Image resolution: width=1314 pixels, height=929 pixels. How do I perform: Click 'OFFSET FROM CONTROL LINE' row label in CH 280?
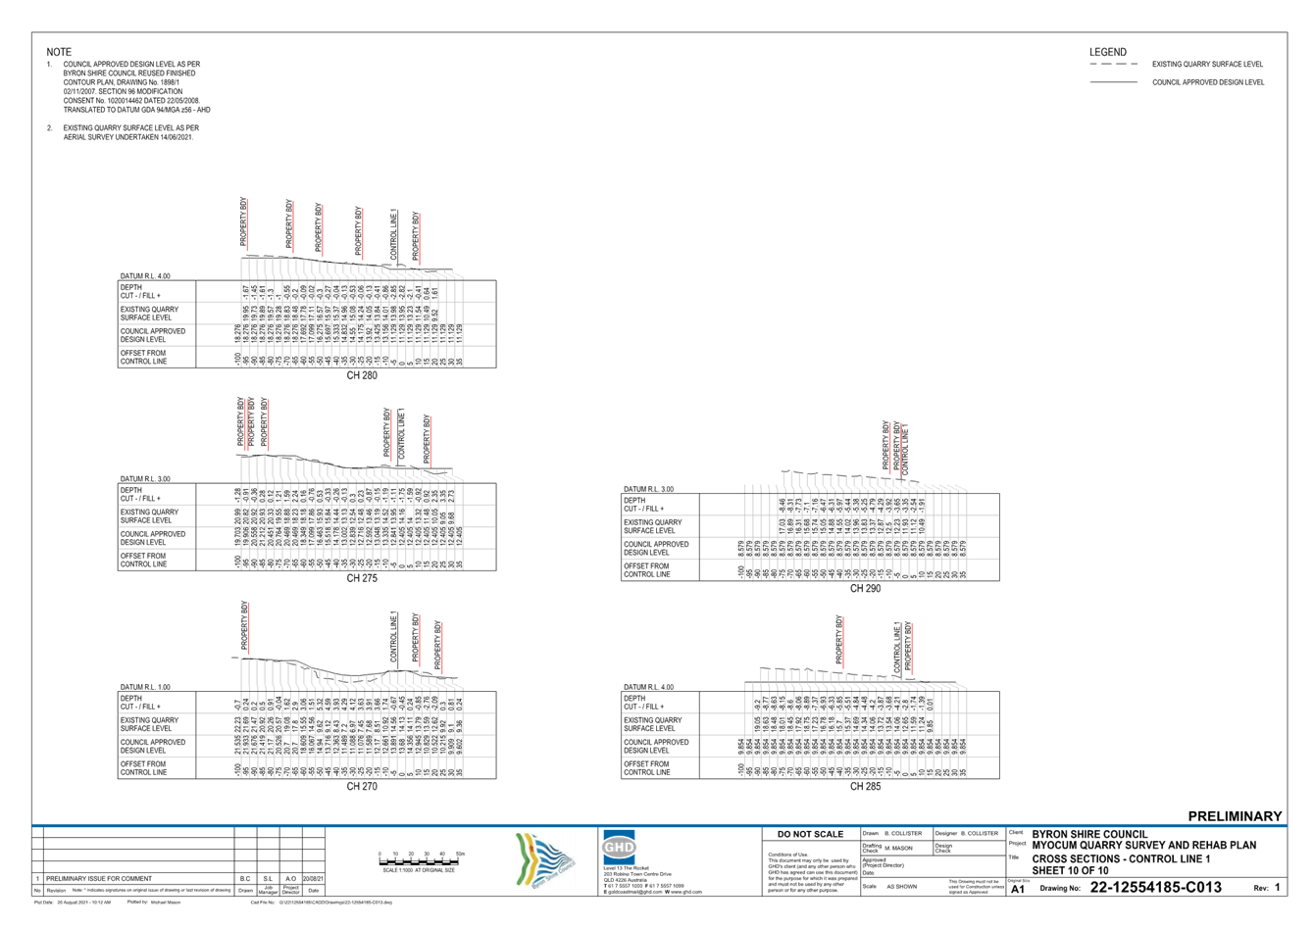tap(144, 358)
